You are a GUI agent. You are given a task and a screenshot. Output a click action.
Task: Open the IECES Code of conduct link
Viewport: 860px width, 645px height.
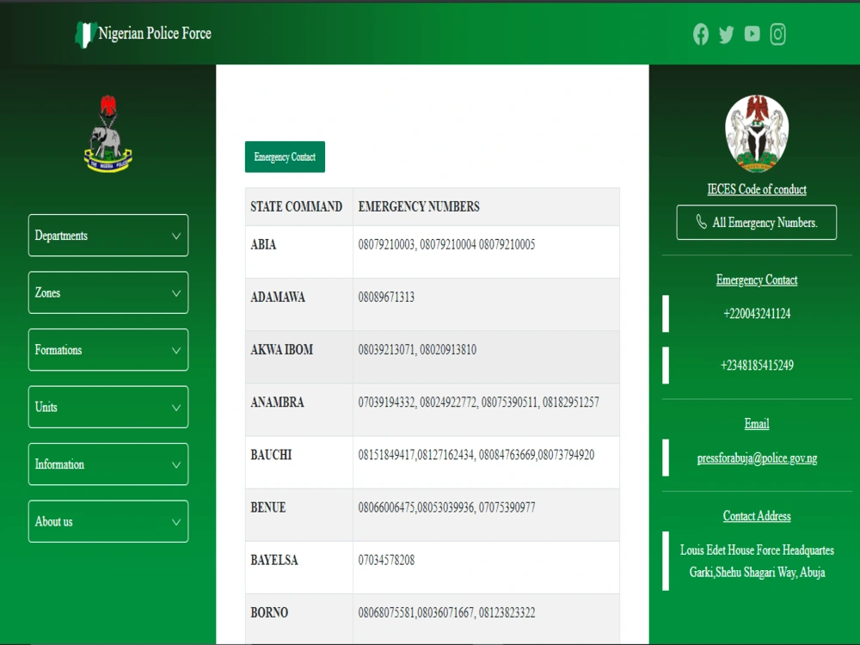(756, 189)
